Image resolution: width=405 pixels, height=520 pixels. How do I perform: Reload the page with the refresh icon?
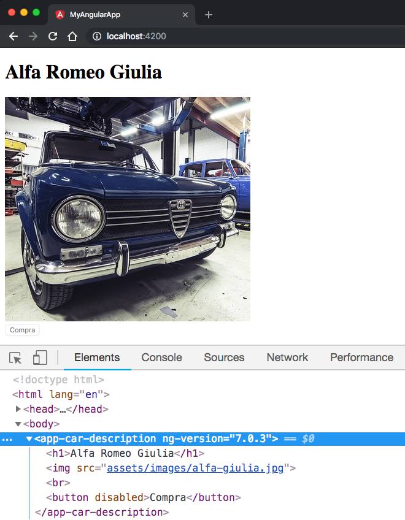[x=53, y=36]
